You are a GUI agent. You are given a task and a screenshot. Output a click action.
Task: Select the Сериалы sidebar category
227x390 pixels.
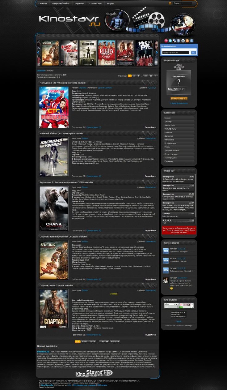pos(179,161)
